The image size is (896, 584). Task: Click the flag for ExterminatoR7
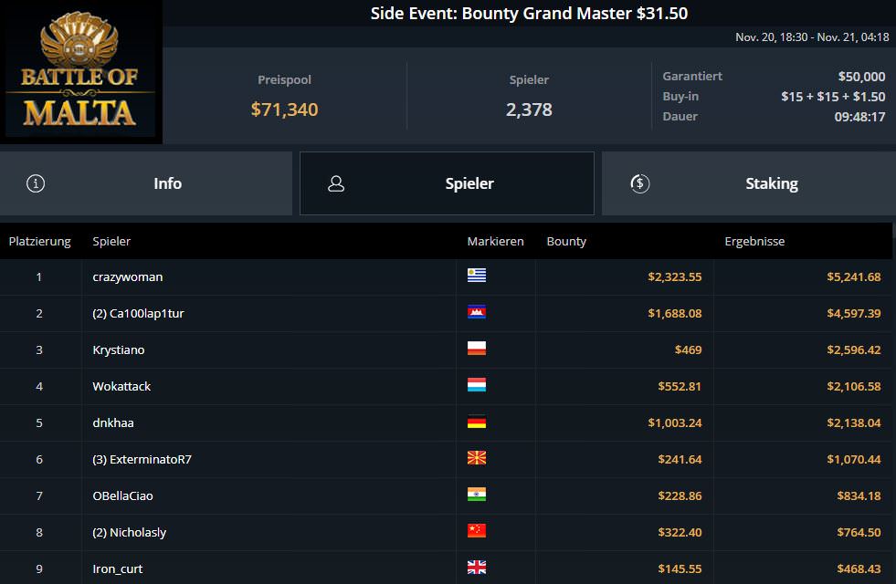pos(476,459)
